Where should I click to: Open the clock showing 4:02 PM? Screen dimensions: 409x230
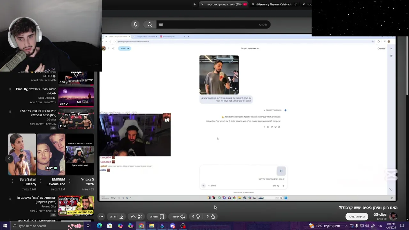[x=391, y=226]
